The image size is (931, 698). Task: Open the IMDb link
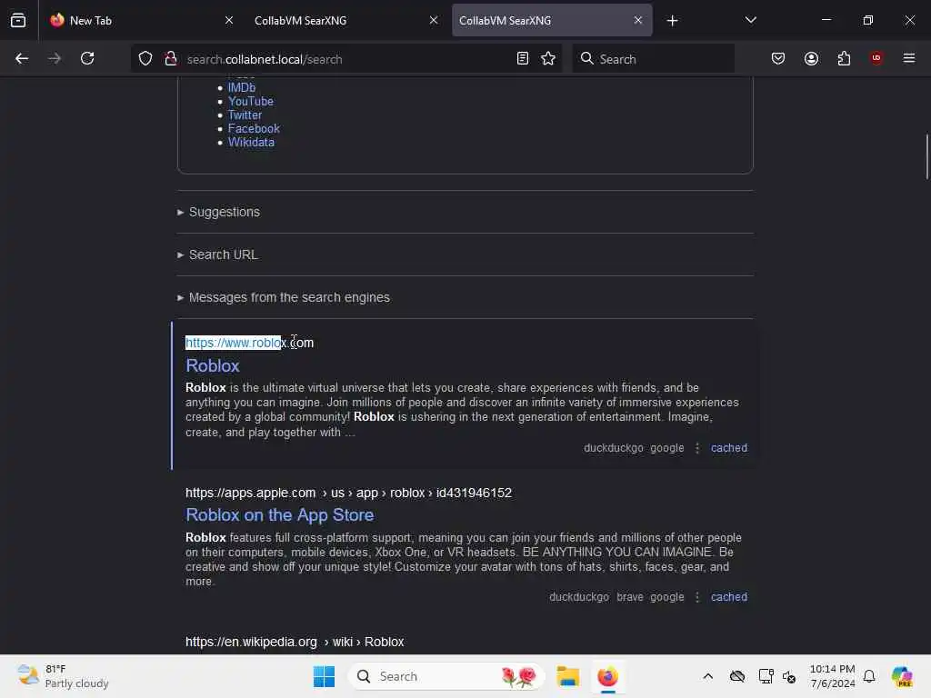coord(242,88)
